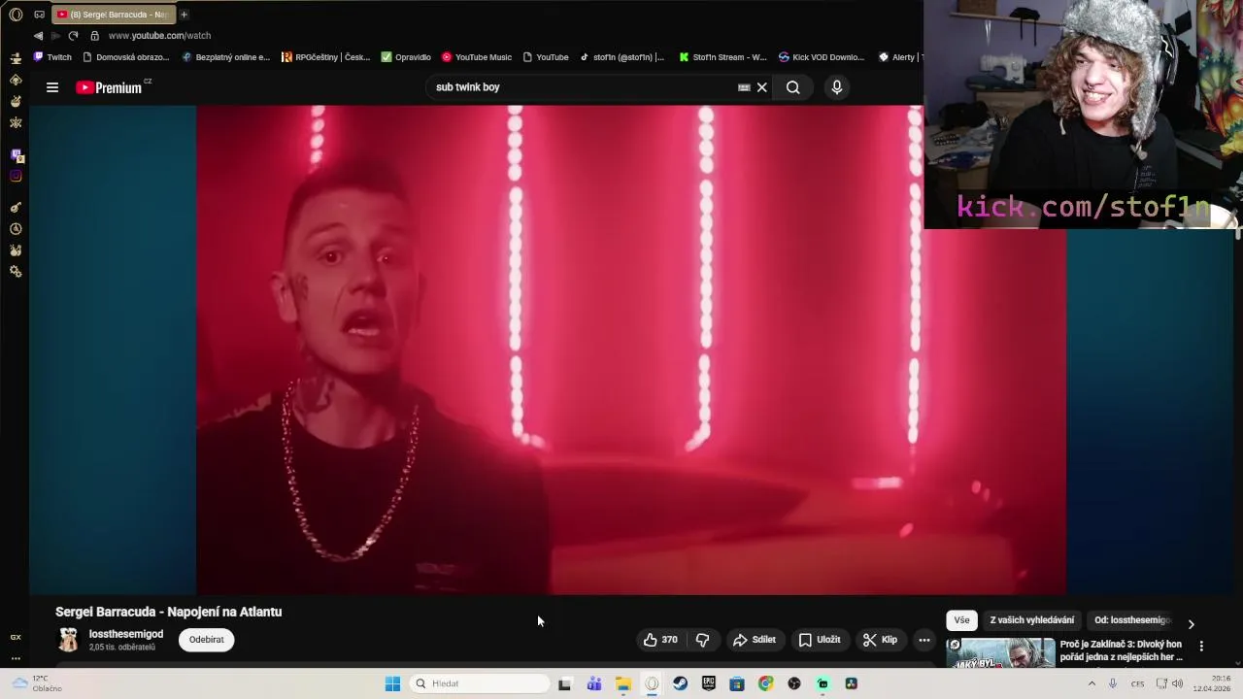Open lossthesemigod channel avatar
Screen dimensions: 1243x699
pyautogui.click(x=68, y=639)
